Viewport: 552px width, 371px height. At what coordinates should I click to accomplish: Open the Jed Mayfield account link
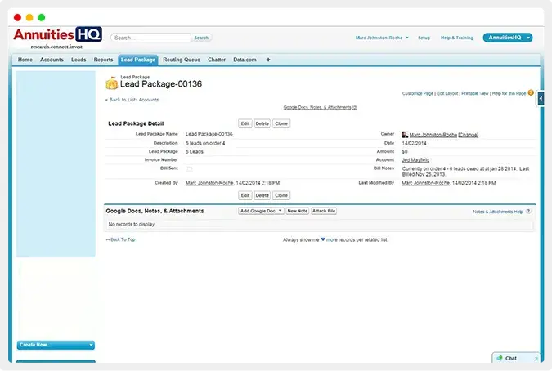point(415,160)
